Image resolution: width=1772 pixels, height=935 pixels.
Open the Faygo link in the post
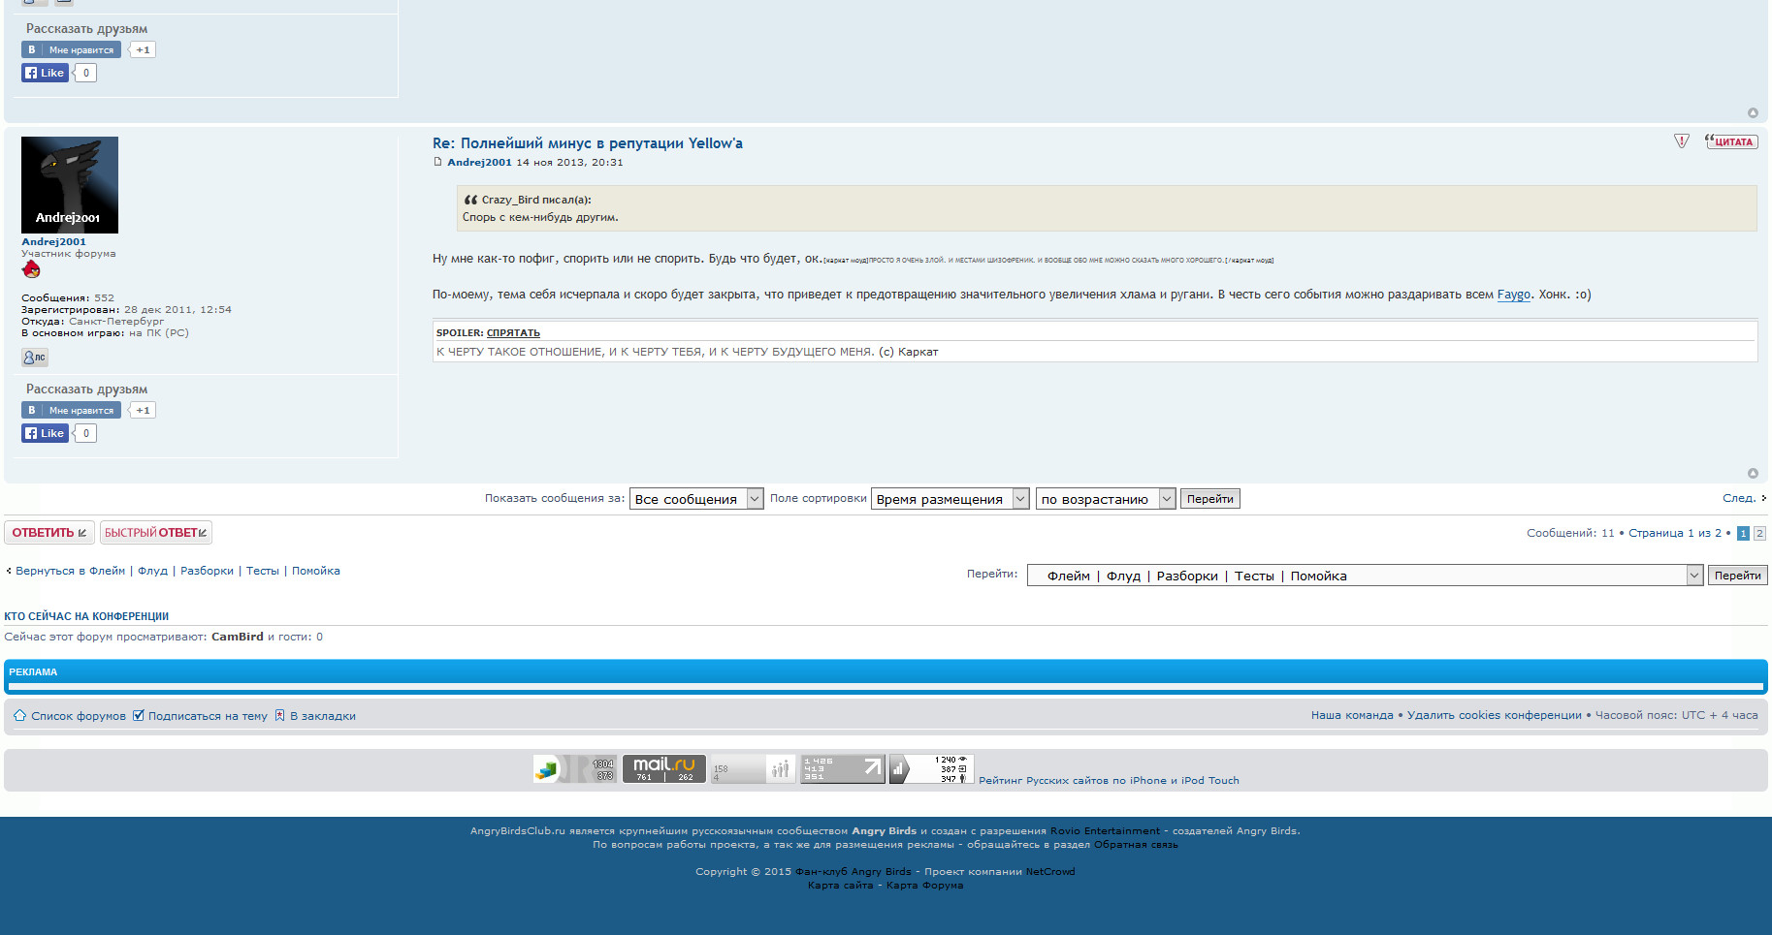pyautogui.click(x=1513, y=295)
